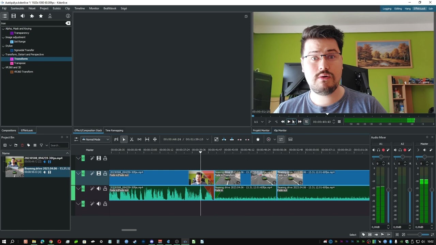Show audio effects in the effects panel
This screenshot has height=245, width=436.
coord(23,16)
